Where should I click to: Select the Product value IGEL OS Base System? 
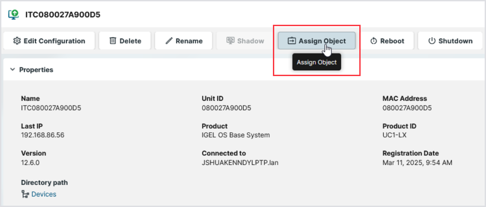click(236, 135)
